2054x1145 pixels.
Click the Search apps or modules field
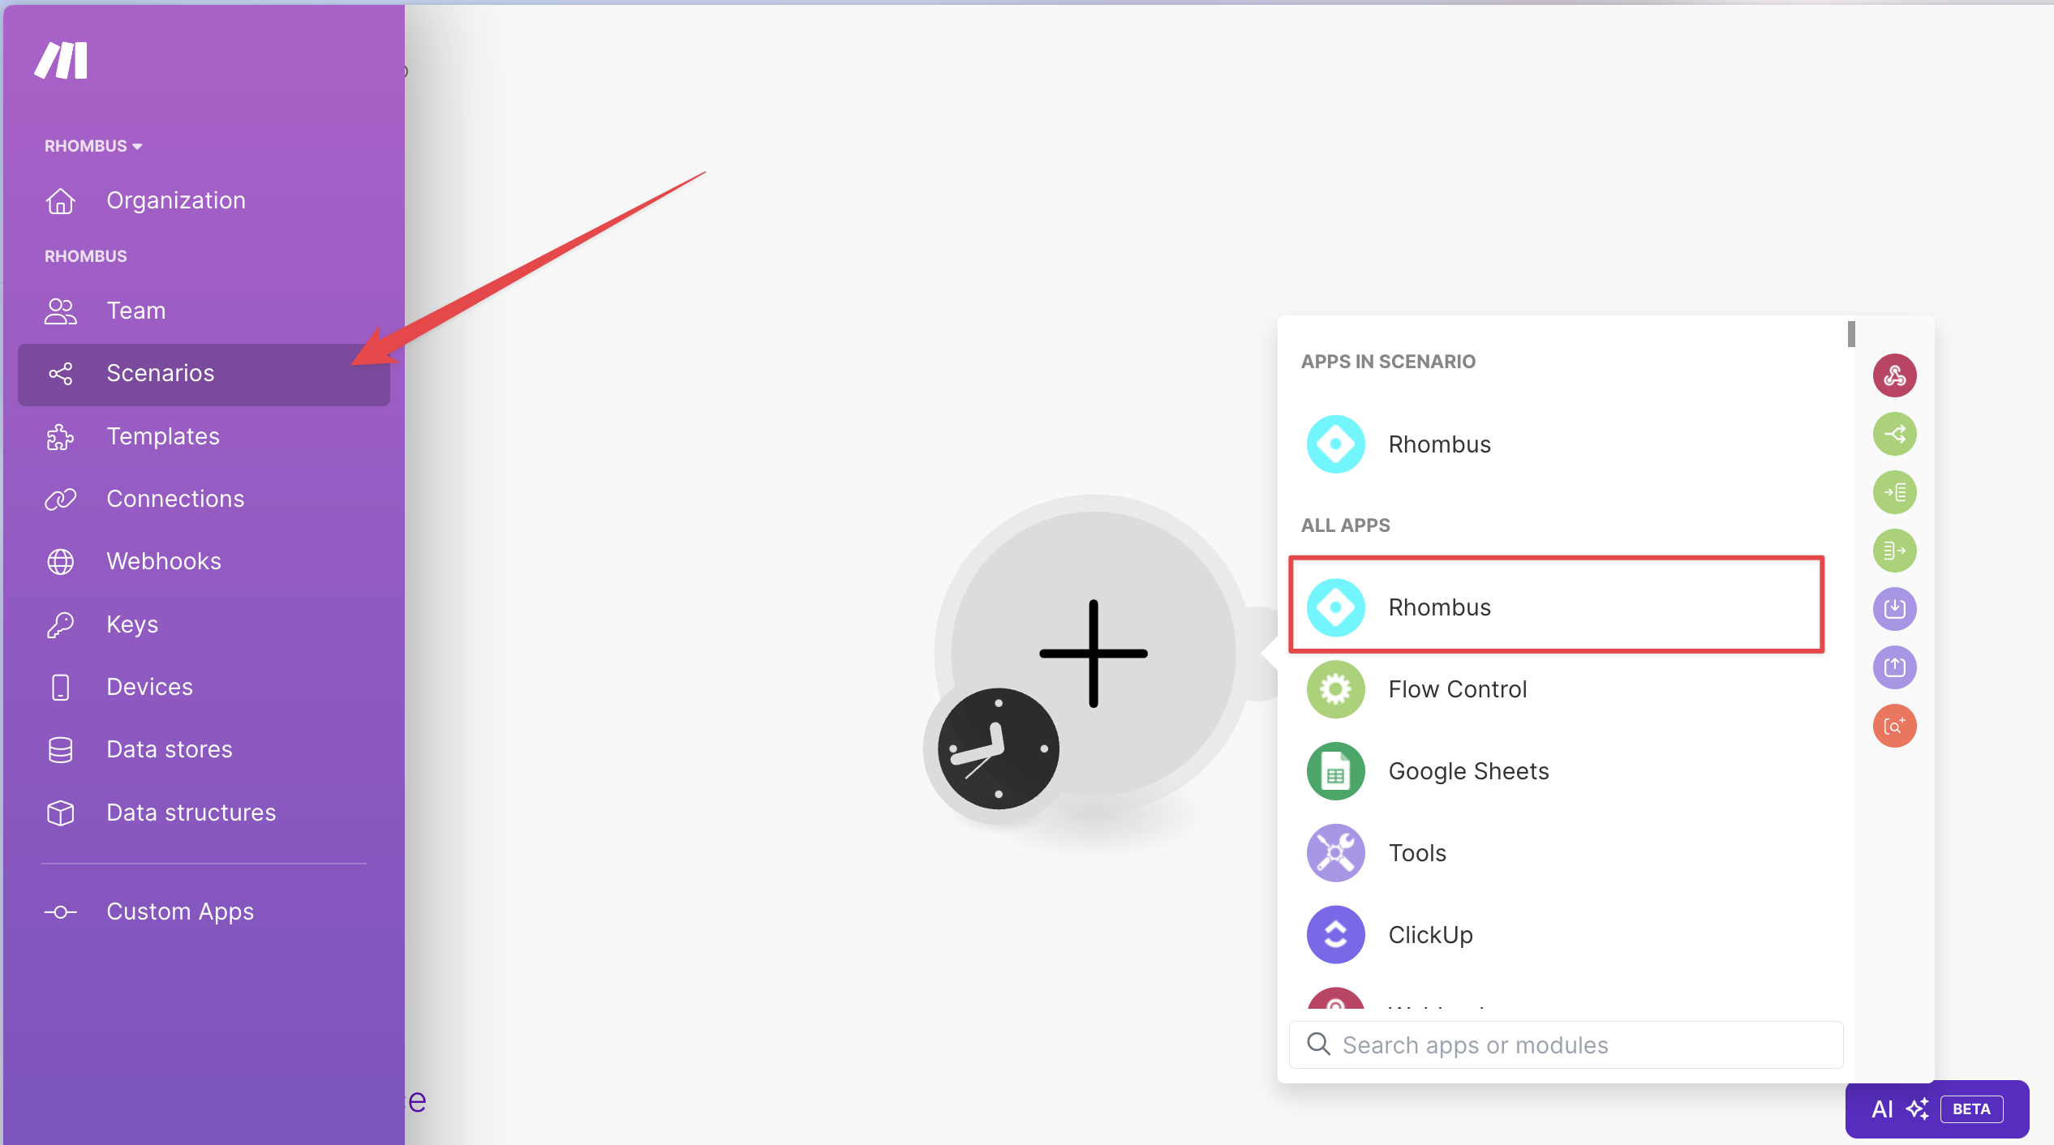tap(1566, 1045)
